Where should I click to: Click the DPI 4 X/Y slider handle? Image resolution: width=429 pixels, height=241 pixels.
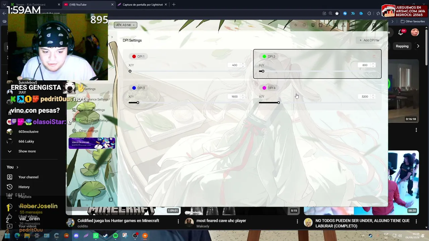(279, 103)
